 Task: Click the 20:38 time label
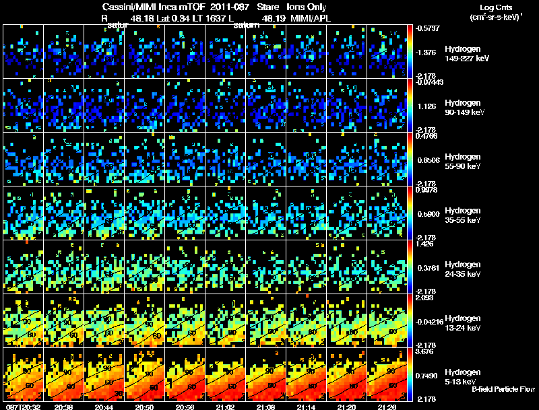click(64, 407)
